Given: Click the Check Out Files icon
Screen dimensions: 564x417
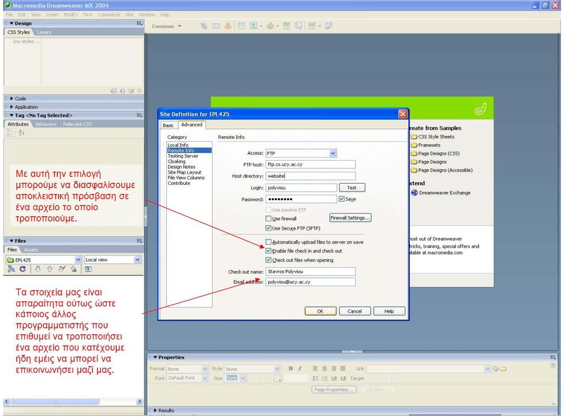Looking at the screenshot, I should [62, 269].
